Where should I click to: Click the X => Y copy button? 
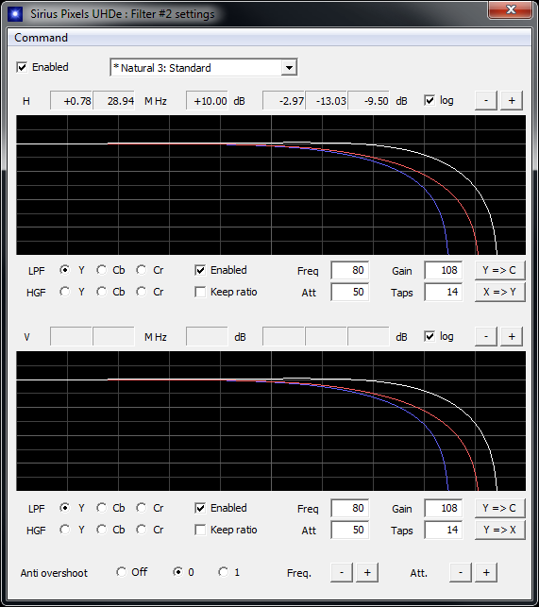point(500,292)
